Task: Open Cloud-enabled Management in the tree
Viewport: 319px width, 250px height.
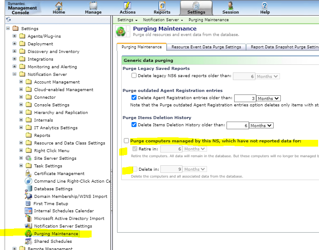Action: [64, 90]
